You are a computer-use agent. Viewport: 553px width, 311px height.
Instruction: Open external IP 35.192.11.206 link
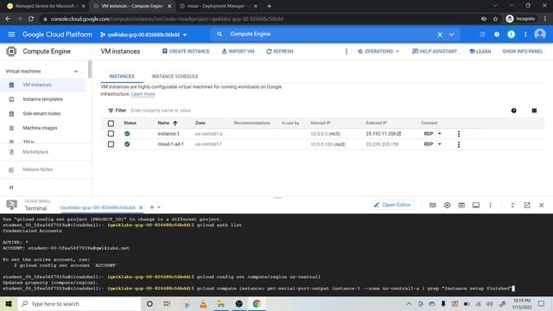coord(384,134)
